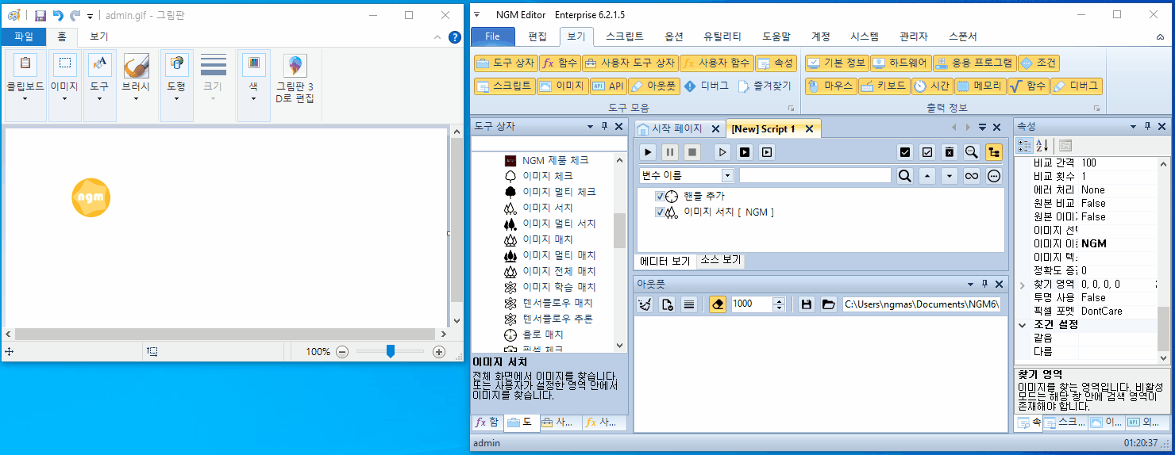1175x455 pixels.
Task: Click the ellipsis more-options circle icon
Action: coord(993,176)
